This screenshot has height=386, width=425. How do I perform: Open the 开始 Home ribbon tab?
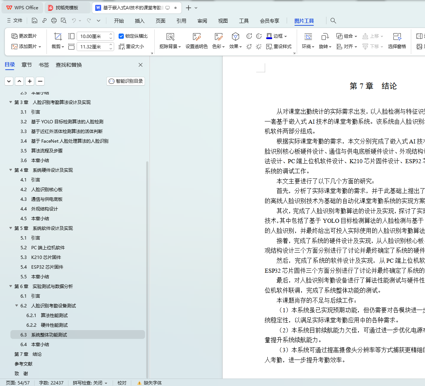tap(119, 21)
